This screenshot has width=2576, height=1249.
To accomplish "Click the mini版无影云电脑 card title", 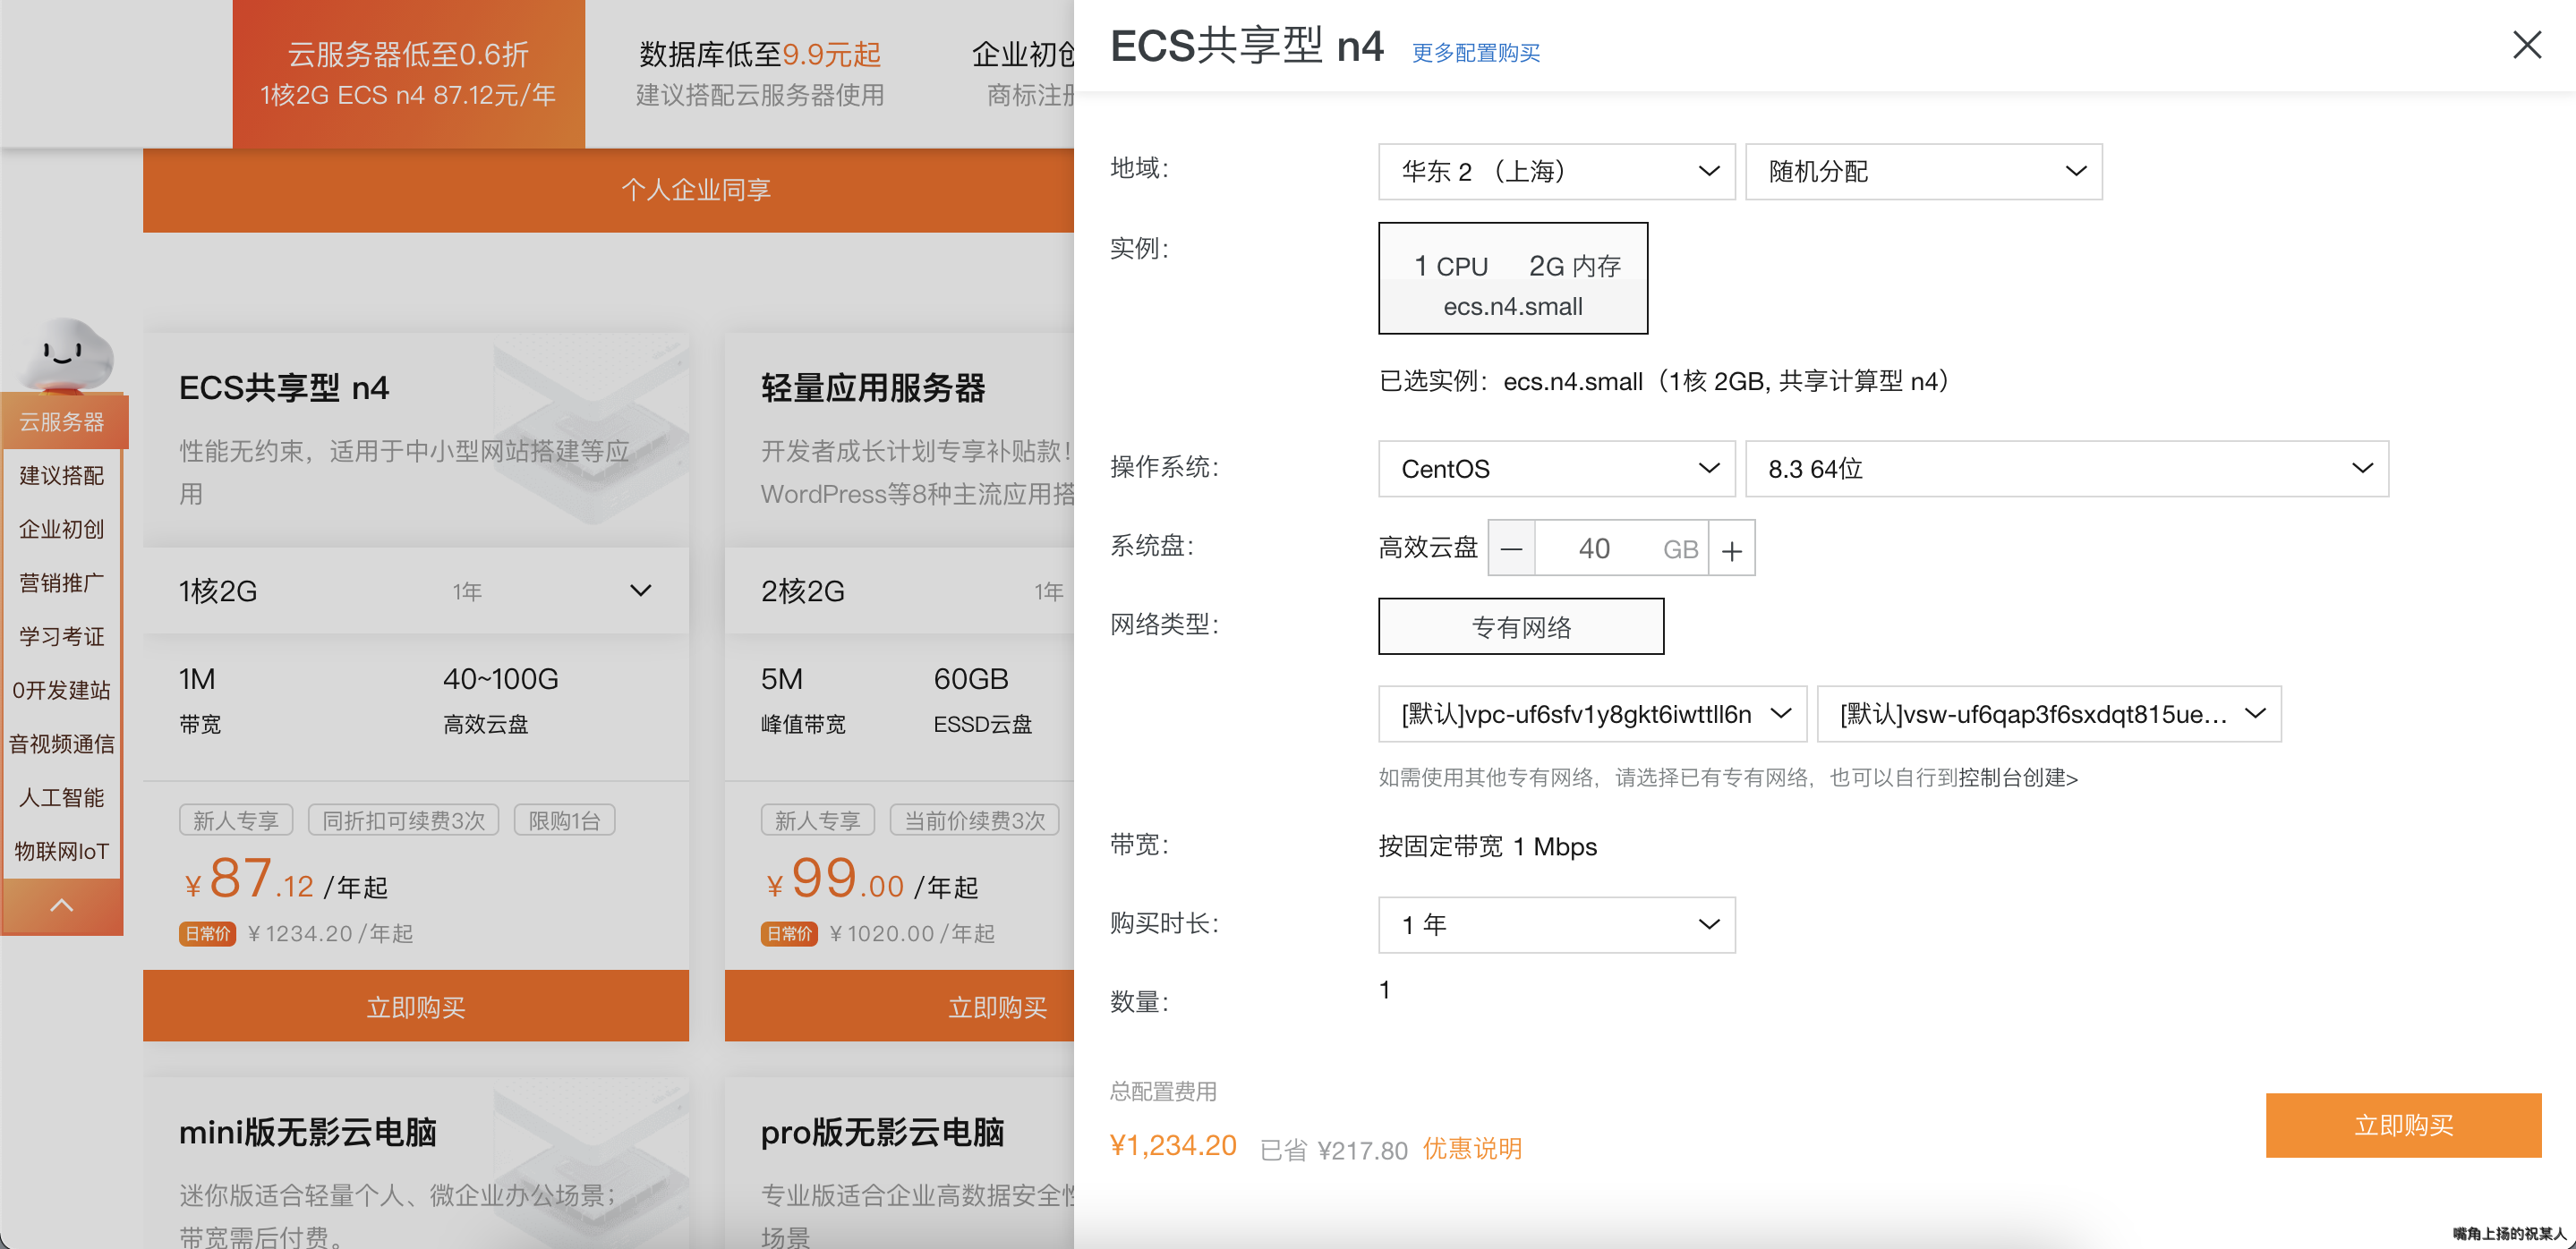I will [308, 1132].
